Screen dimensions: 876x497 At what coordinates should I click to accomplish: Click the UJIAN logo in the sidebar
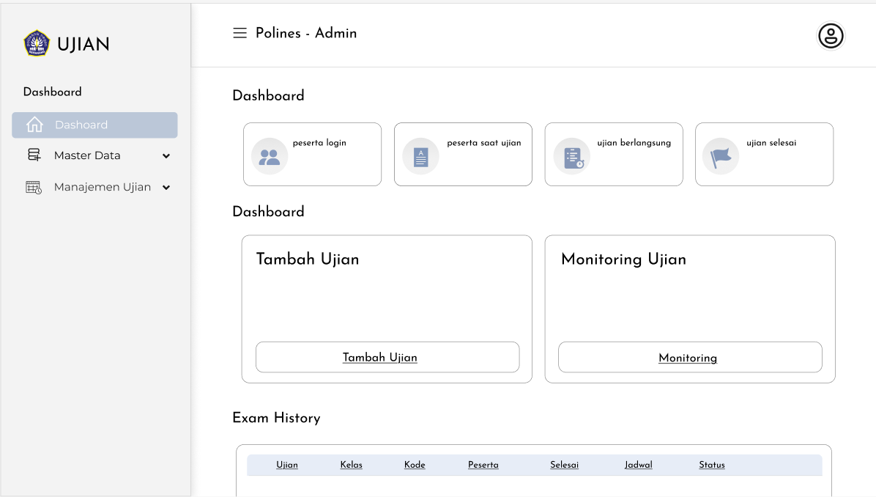tap(66, 43)
